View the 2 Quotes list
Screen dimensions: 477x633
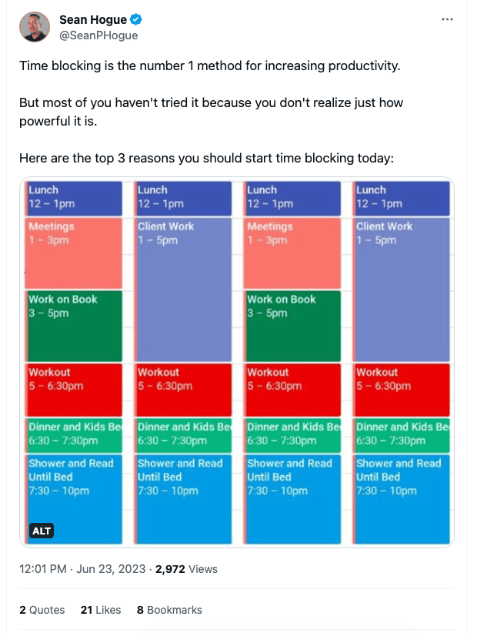click(42, 610)
